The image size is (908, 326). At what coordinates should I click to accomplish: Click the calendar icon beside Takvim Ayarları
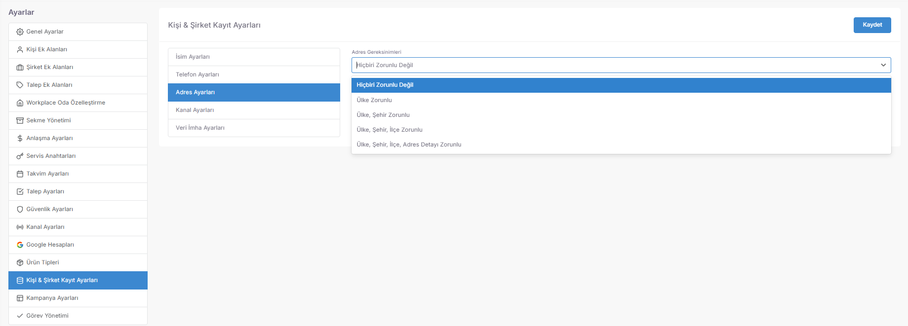point(20,174)
